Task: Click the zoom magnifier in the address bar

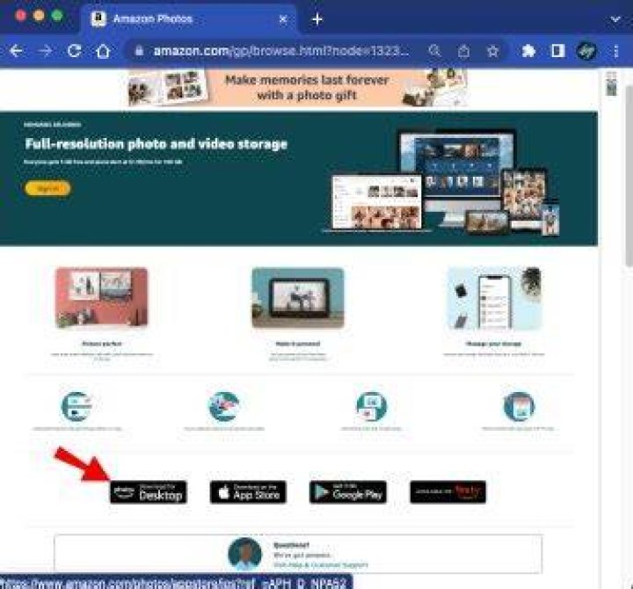Action: pos(434,51)
